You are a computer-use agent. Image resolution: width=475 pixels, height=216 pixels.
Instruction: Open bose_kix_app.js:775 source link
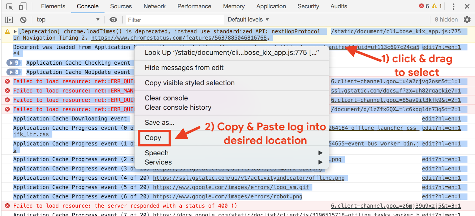pos(396,31)
